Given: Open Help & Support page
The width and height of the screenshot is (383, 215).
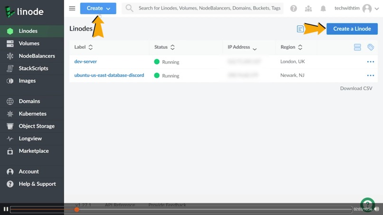Looking at the screenshot, I should point(32,184).
